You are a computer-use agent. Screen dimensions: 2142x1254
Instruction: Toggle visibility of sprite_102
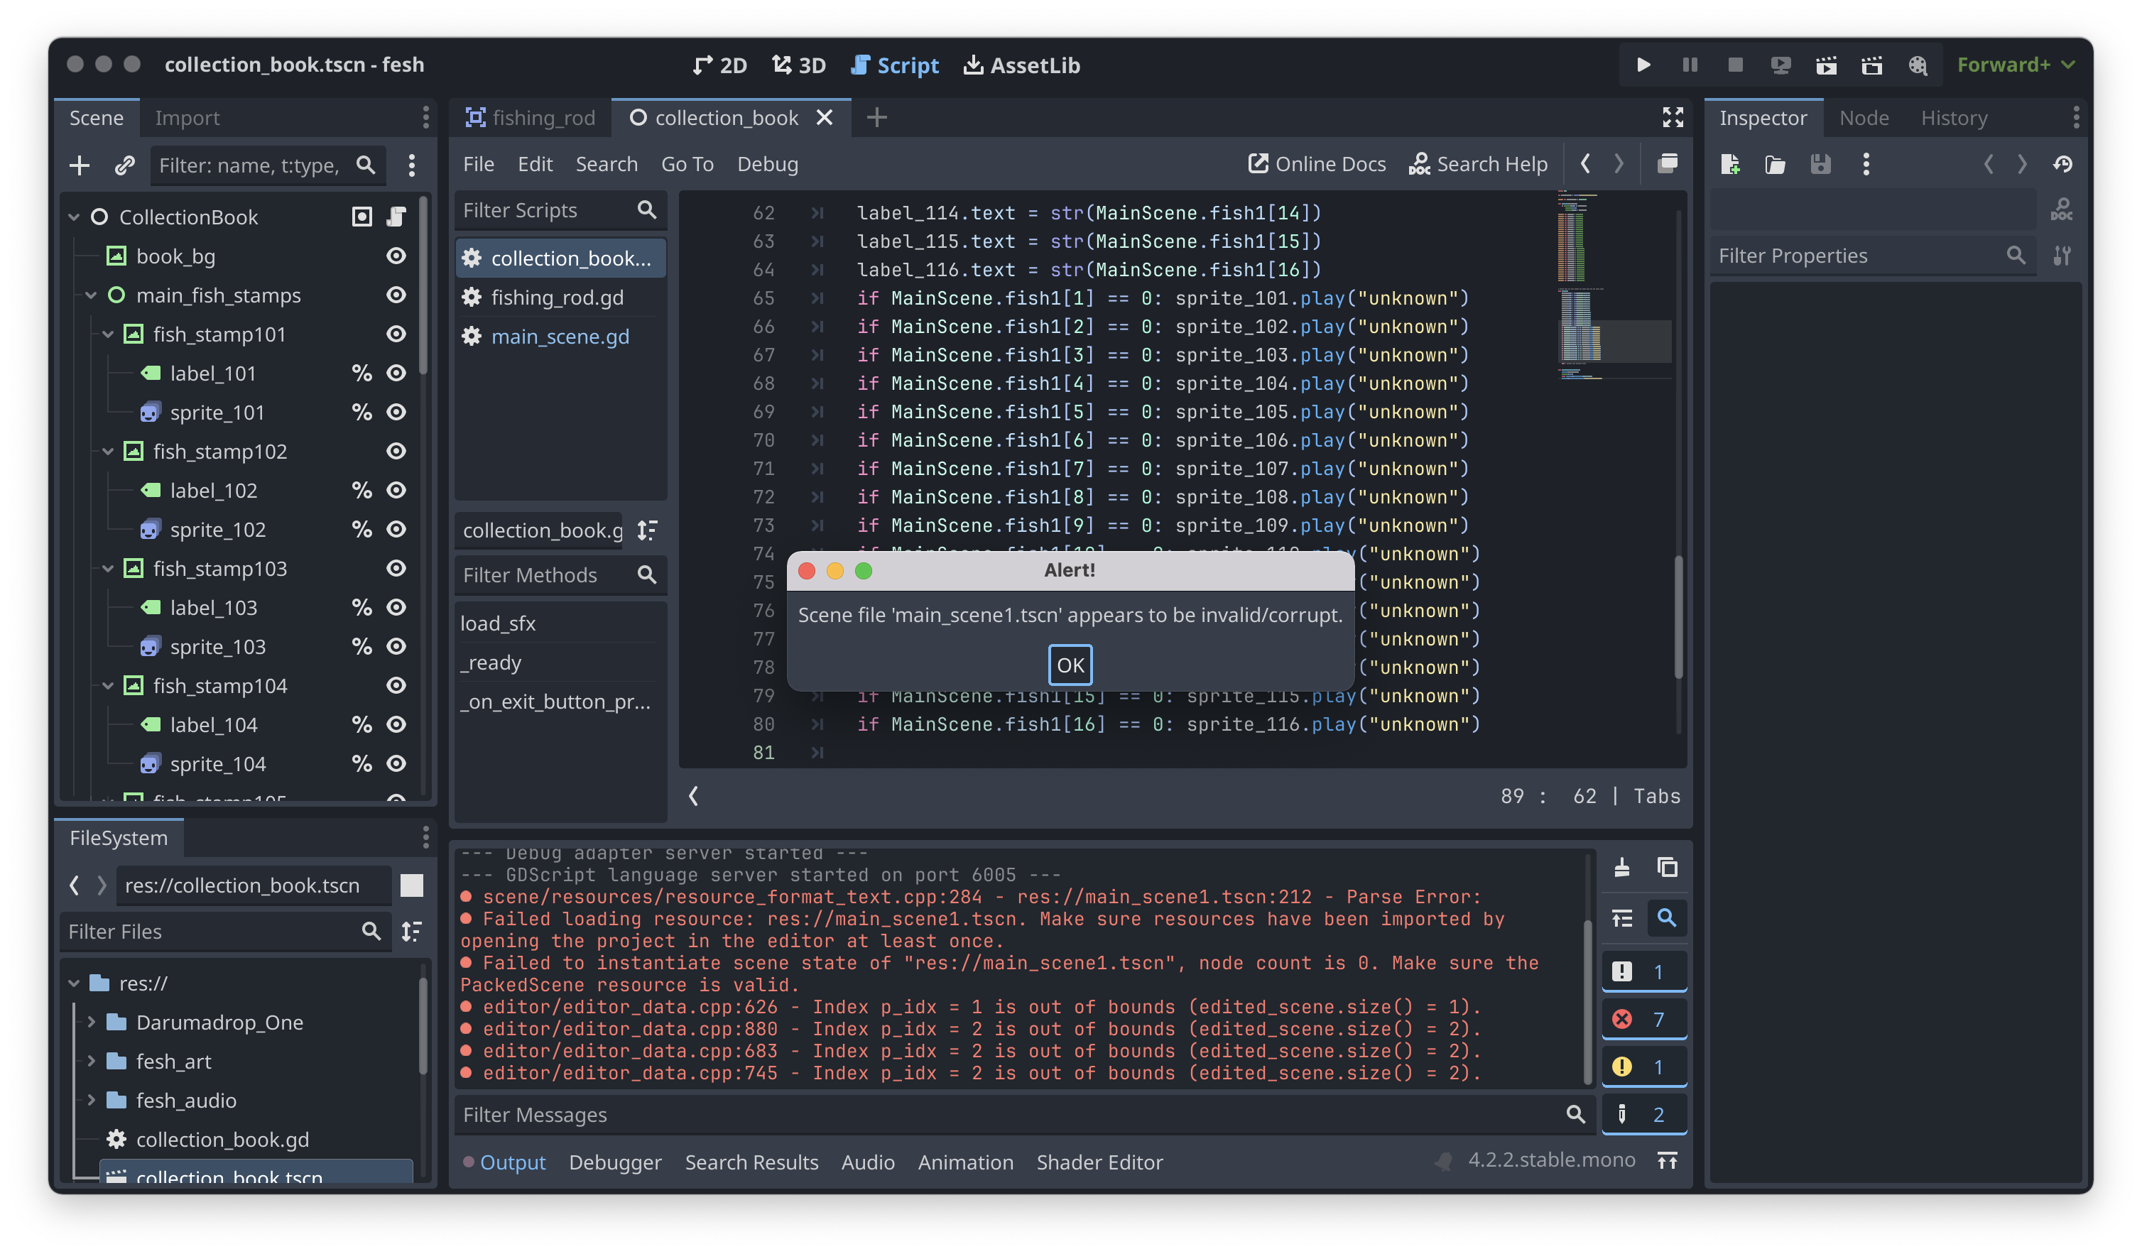tap(396, 529)
